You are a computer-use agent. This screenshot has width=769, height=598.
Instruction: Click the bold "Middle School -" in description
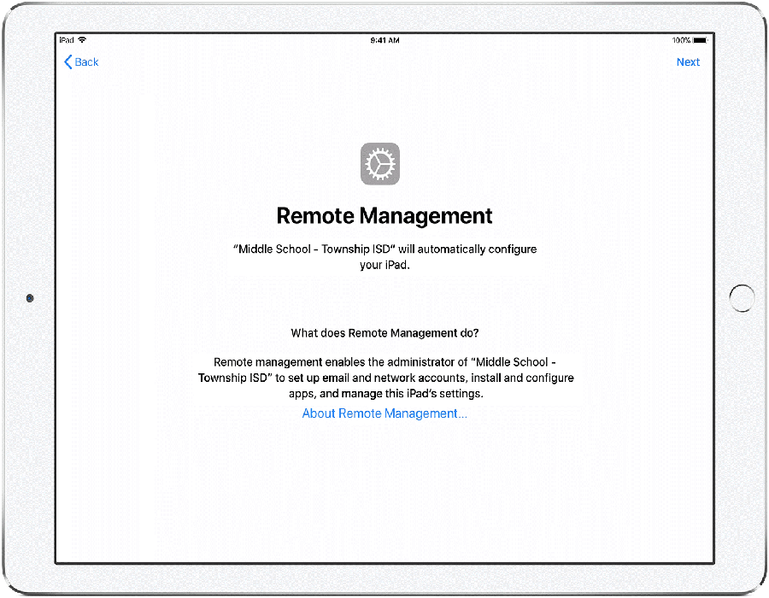[x=517, y=361]
